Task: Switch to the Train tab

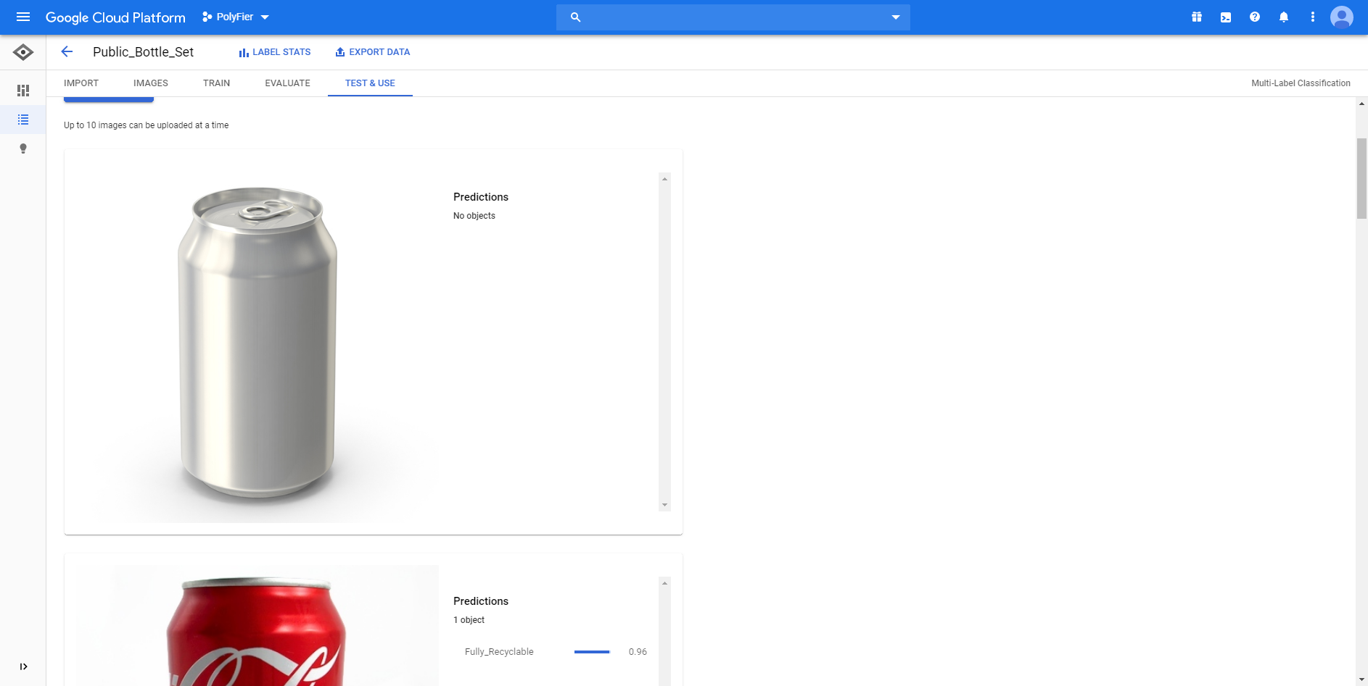Action: (216, 83)
